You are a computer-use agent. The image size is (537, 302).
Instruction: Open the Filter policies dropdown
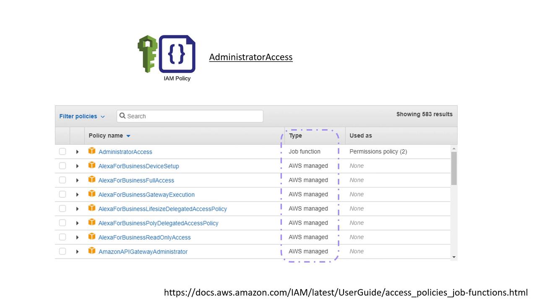pyautogui.click(x=82, y=116)
